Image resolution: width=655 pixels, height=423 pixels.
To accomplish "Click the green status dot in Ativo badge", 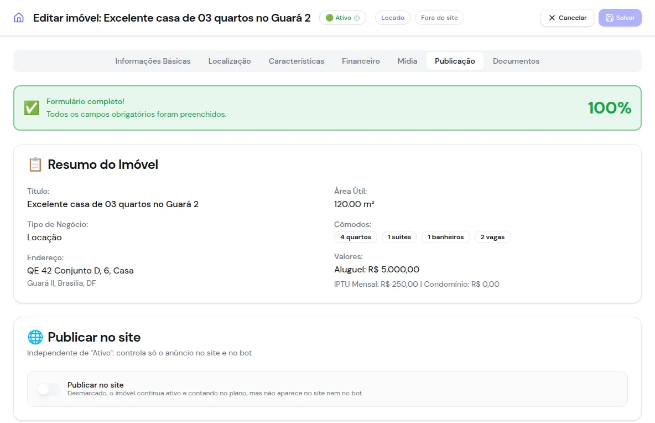I will pos(329,18).
